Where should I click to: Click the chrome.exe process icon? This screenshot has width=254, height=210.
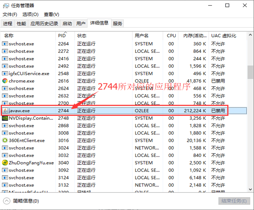click(5, 81)
